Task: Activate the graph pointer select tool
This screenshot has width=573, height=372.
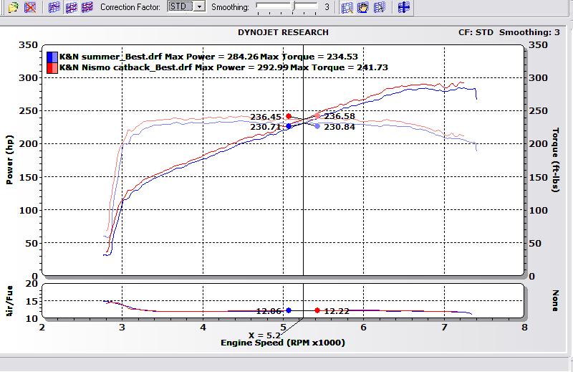Action: (380, 7)
